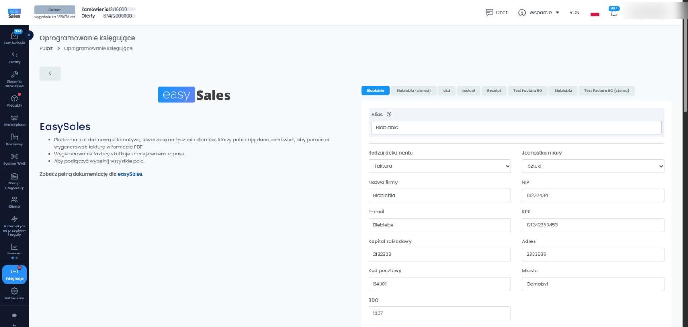Screen dimensions: 688x327
Task: Select the first Blablabla tab
Action: tap(375, 90)
